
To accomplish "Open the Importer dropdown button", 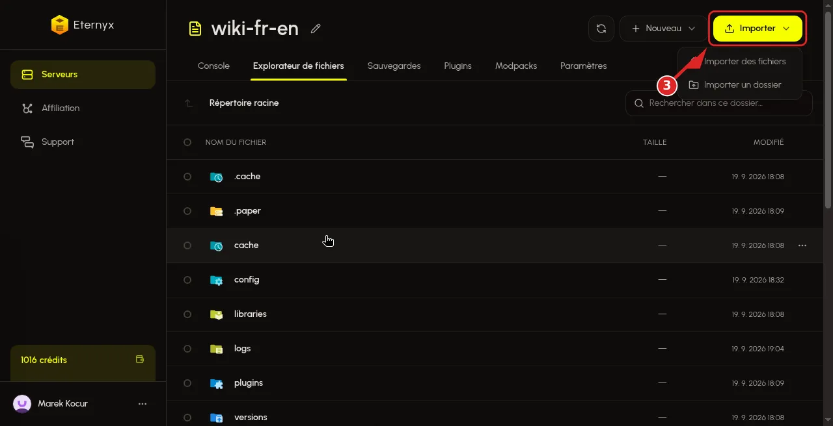I will (758, 29).
